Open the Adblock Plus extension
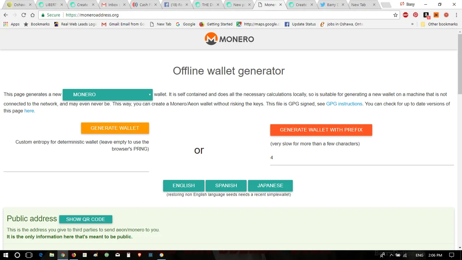This screenshot has height=260, width=462. click(405, 15)
